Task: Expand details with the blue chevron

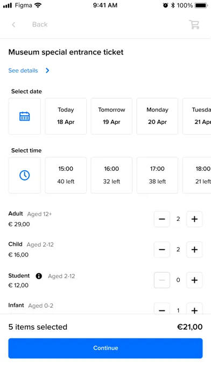Action: [x=47, y=70]
